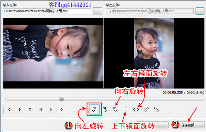
Task: Click the original video preview pane
Action: click(x=53, y=53)
